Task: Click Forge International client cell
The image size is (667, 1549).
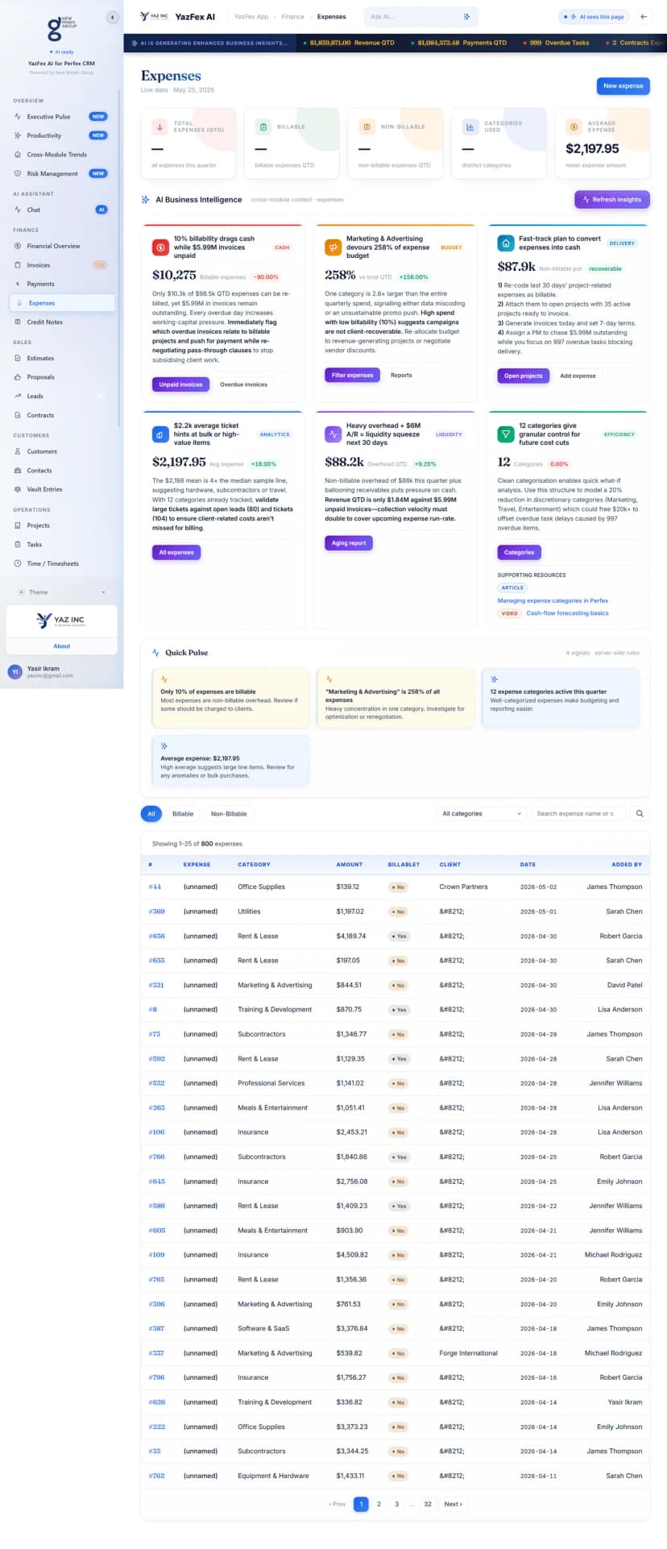Action: pyautogui.click(x=468, y=1353)
